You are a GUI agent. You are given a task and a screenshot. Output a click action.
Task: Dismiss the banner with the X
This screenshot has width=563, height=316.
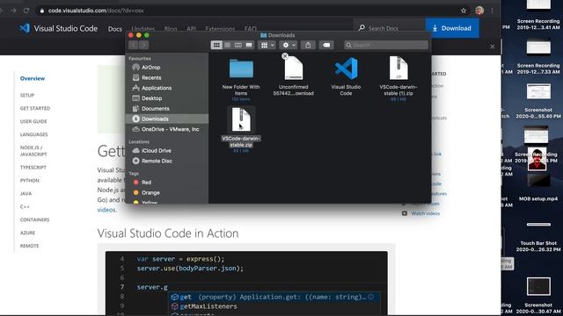[x=493, y=47]
